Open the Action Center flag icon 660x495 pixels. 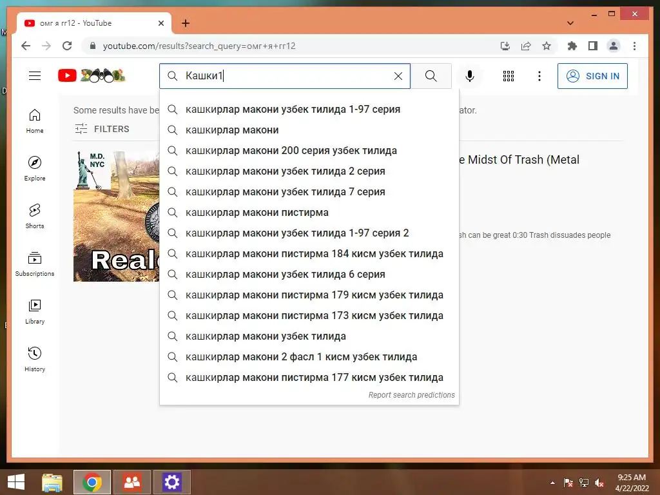[568, 483]
